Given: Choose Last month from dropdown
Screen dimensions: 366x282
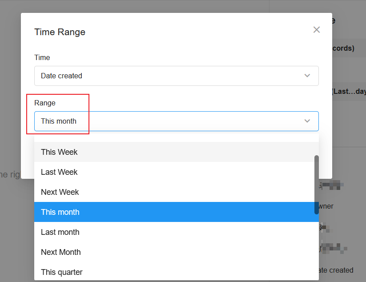Looking at the screenshot, I should click(x=177, y=232).
